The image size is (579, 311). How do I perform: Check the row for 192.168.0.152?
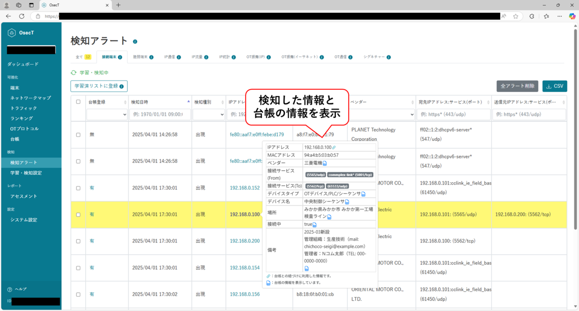click(x=78, y=188)
